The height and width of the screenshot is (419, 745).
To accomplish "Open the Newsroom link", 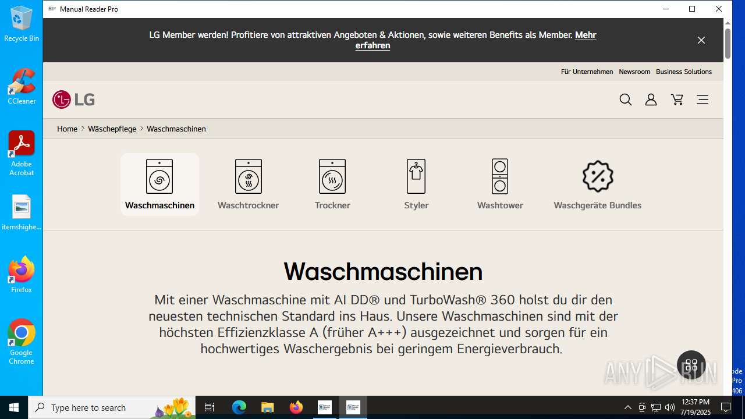I will [x=634, y=72].
